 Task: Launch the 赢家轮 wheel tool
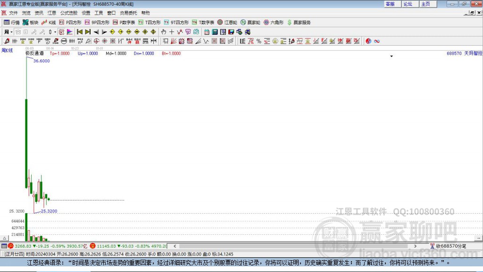click(250, 23)
